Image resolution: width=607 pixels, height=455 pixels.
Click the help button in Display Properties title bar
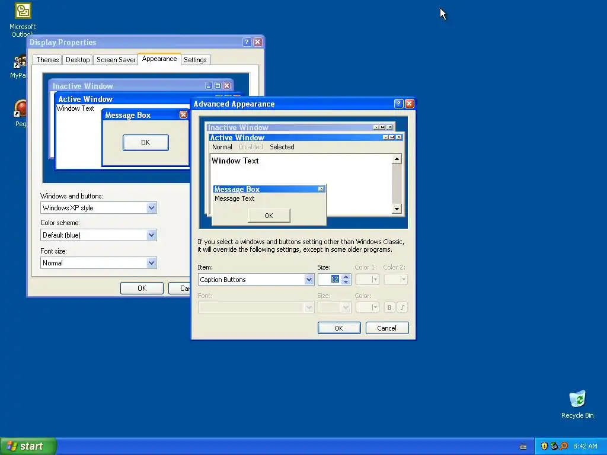tap(247, 42)
